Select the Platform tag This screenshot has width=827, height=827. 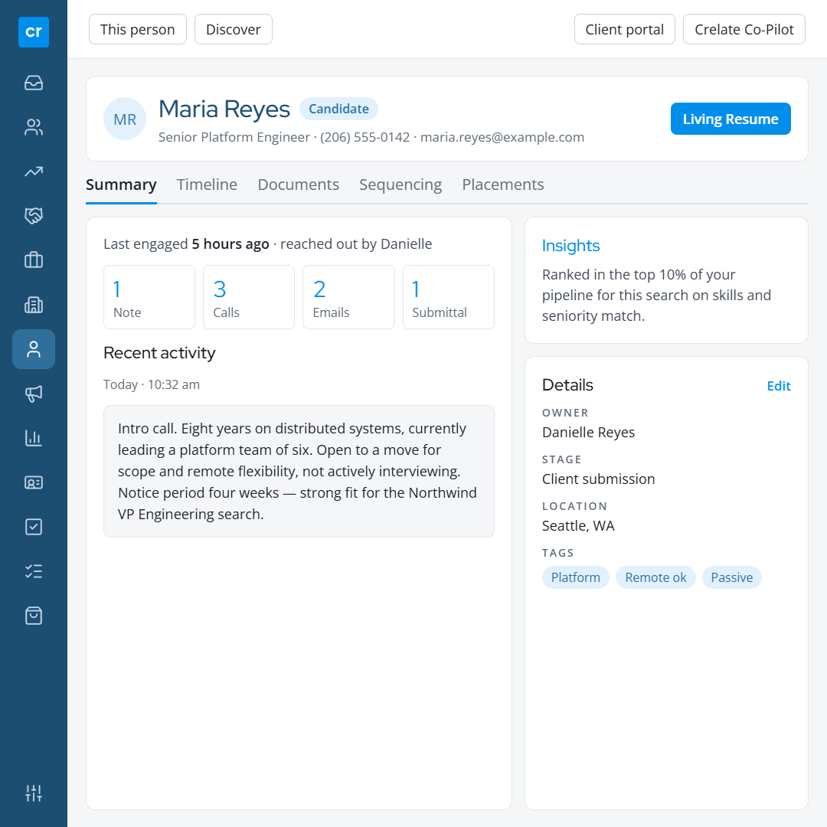pyautogui.click(x=575, y=577)
